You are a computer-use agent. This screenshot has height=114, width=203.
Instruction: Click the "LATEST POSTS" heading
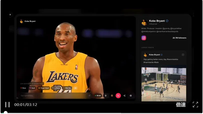point(147,47)
